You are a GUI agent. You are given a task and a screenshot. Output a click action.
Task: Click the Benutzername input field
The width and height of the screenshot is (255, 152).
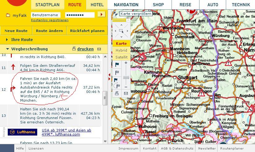pyautogui.click(x=46, y=15)
